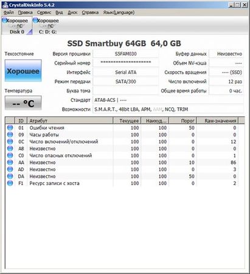Screen dimensions: 250x274
Task: Sort by the Наихуд... column header
Action: [155, 121]
